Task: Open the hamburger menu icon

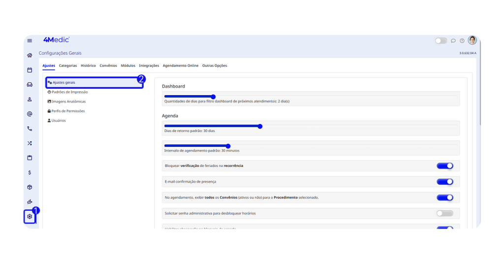Action: pyautogui.click(x=30, y=40)
